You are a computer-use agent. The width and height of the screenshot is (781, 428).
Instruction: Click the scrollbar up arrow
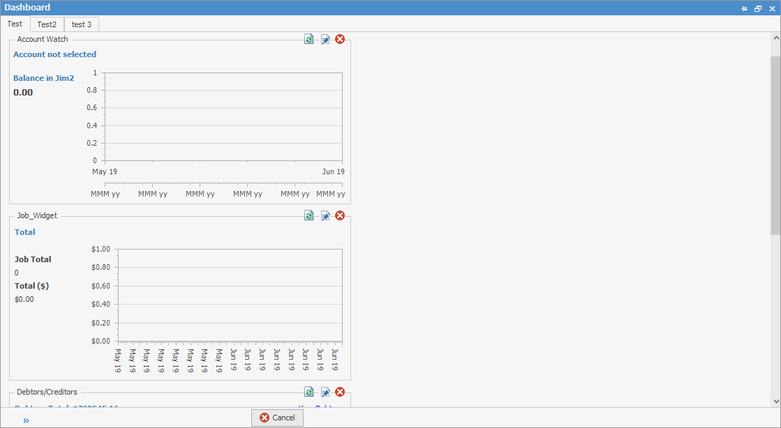pyautogui.click(x=776, y=38)
